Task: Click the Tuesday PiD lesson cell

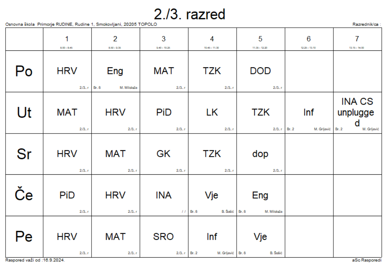Action: [164, 113]
